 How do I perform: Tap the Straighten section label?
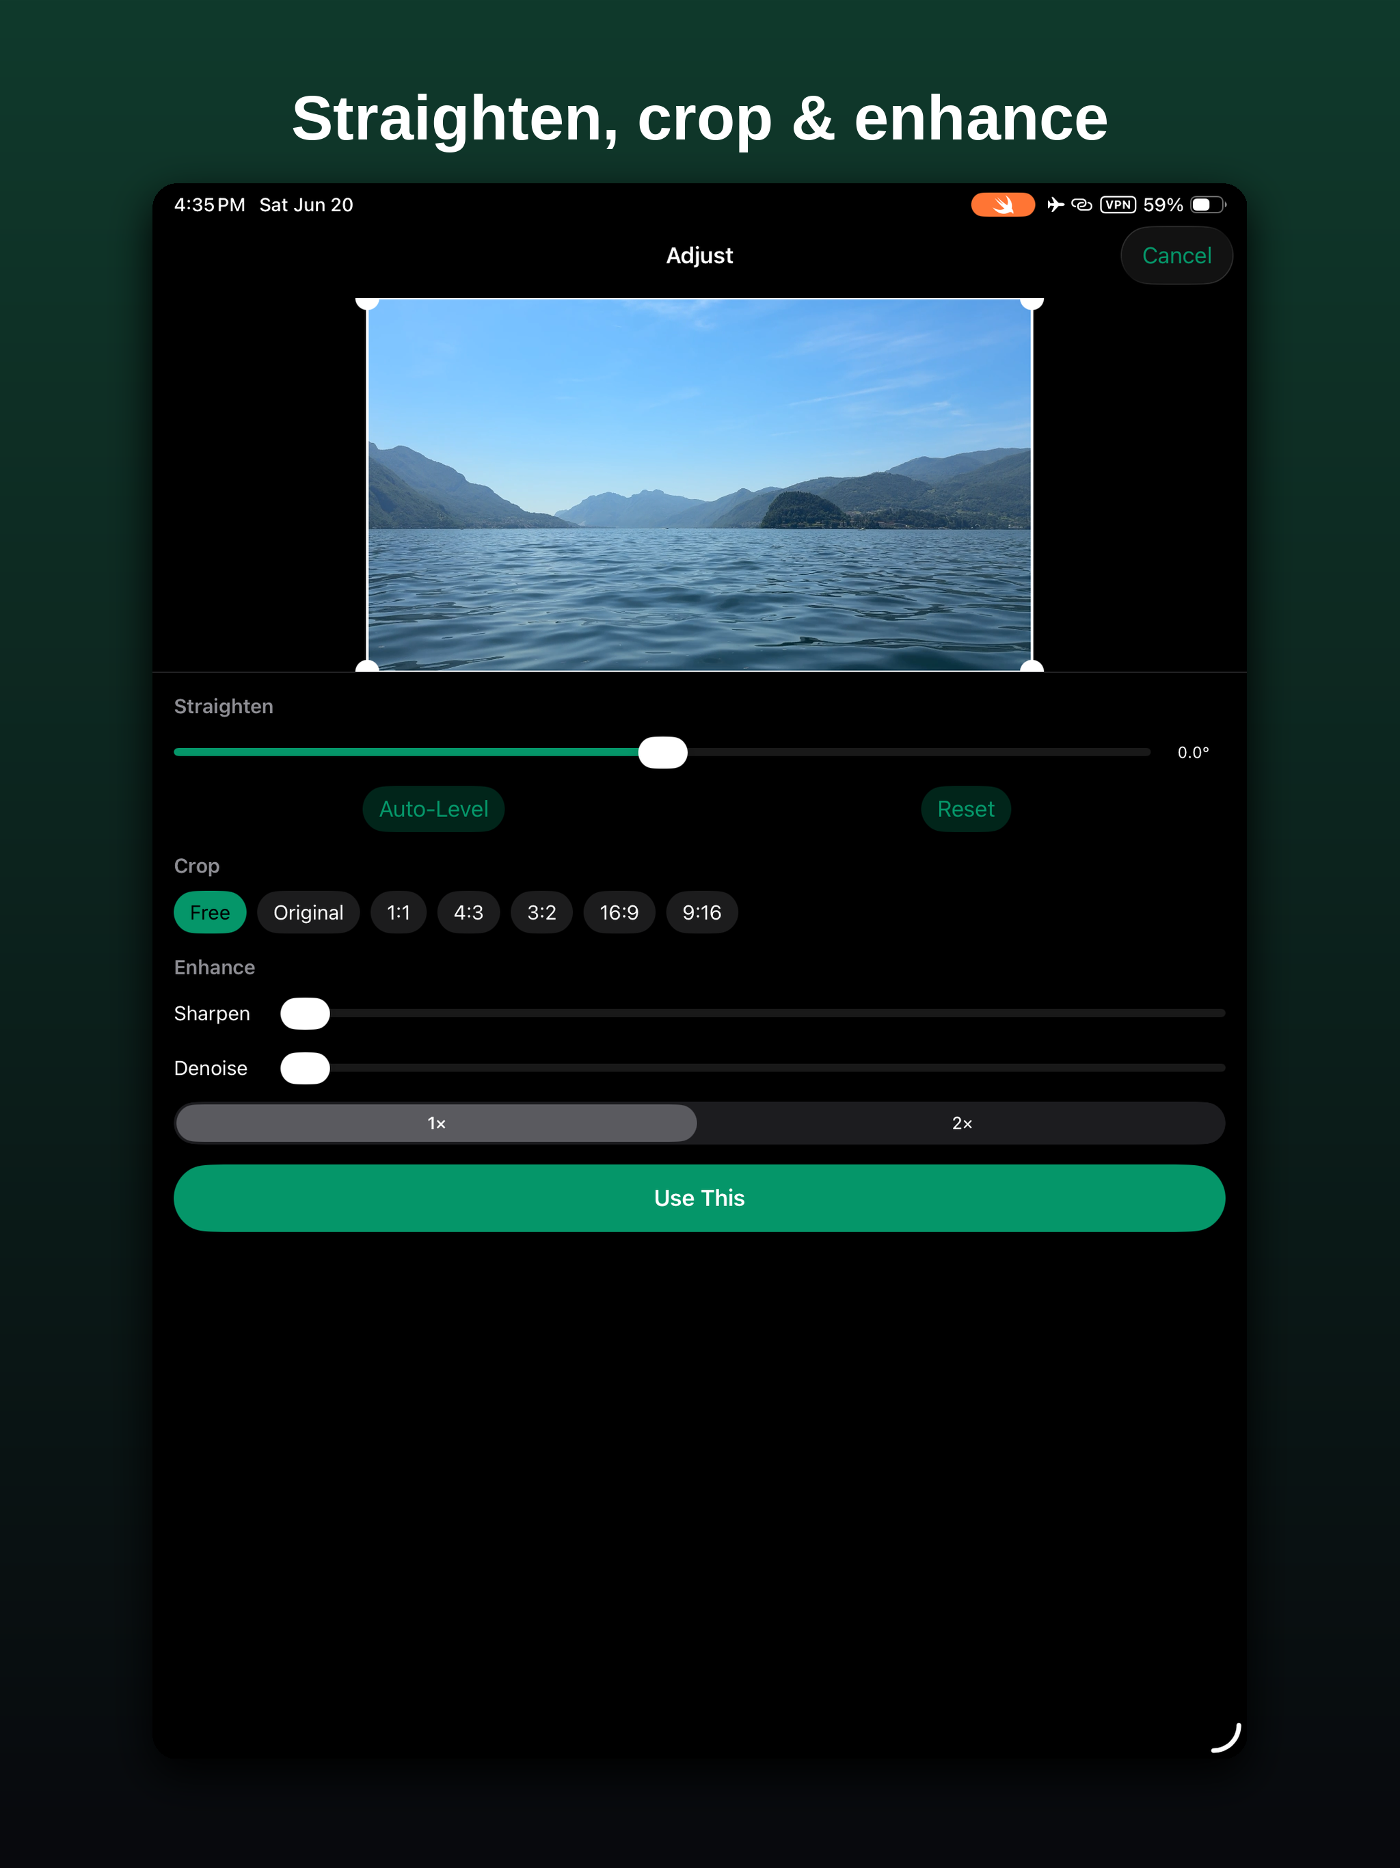[223, 706]
